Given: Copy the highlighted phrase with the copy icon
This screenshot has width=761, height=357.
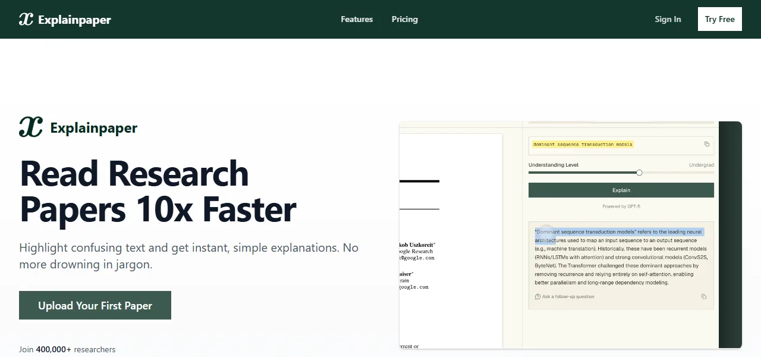Looking at the screenshot, I should (706, 144).
